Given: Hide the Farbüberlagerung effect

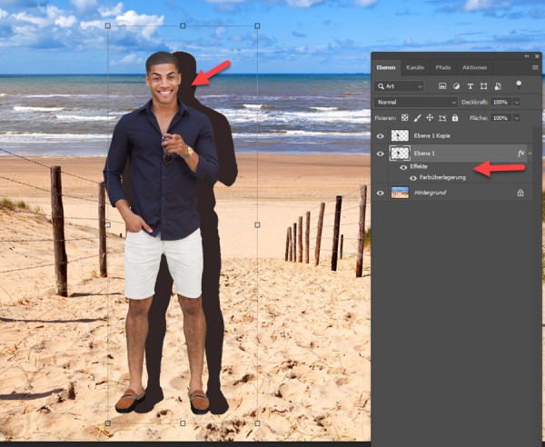Looking at the screenshot, I should pos(413,177).
